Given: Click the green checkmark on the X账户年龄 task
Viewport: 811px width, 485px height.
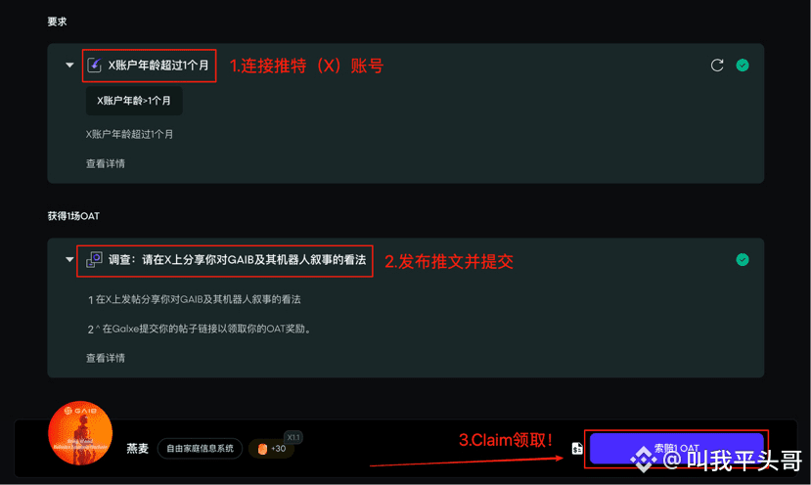Looking at the screenshot, I should click(x=743, y=66).
